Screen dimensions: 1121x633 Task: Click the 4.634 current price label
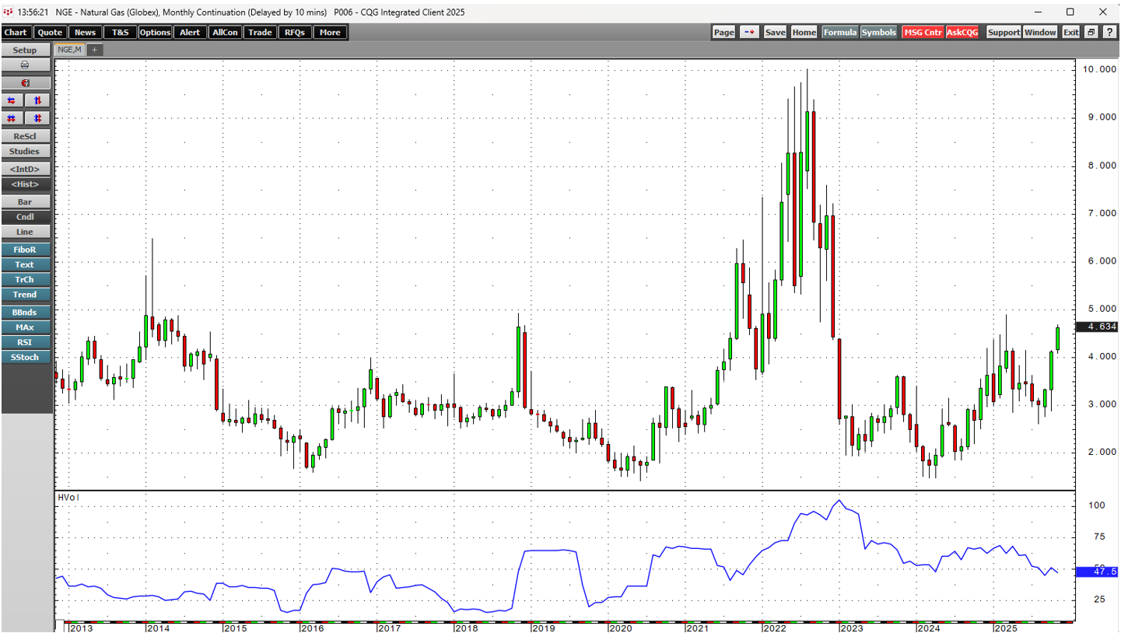tap(1097, 327)
